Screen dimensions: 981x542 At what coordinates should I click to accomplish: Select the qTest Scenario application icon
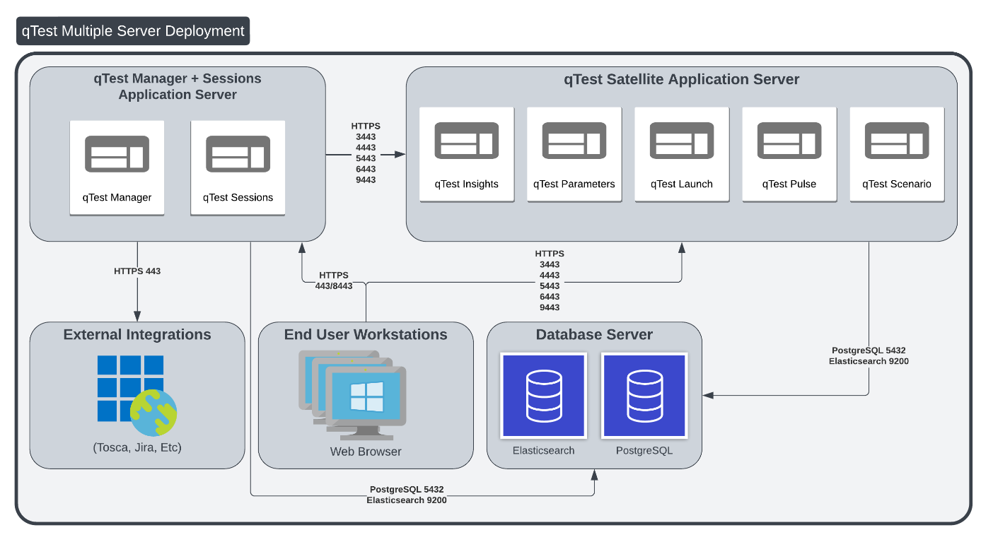[x=897, y=140]
